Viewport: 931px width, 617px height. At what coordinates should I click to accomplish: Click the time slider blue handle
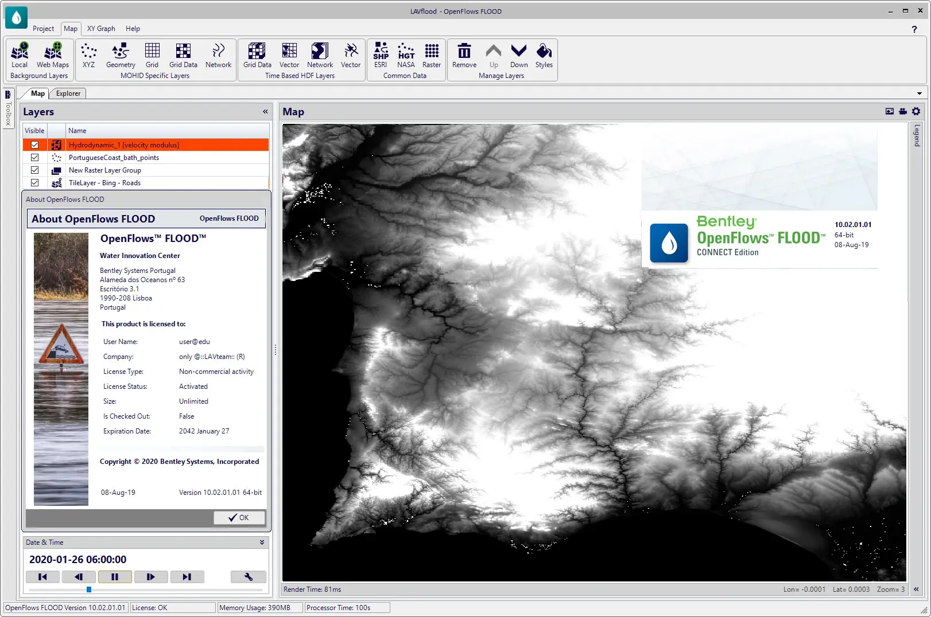(89, 589)
